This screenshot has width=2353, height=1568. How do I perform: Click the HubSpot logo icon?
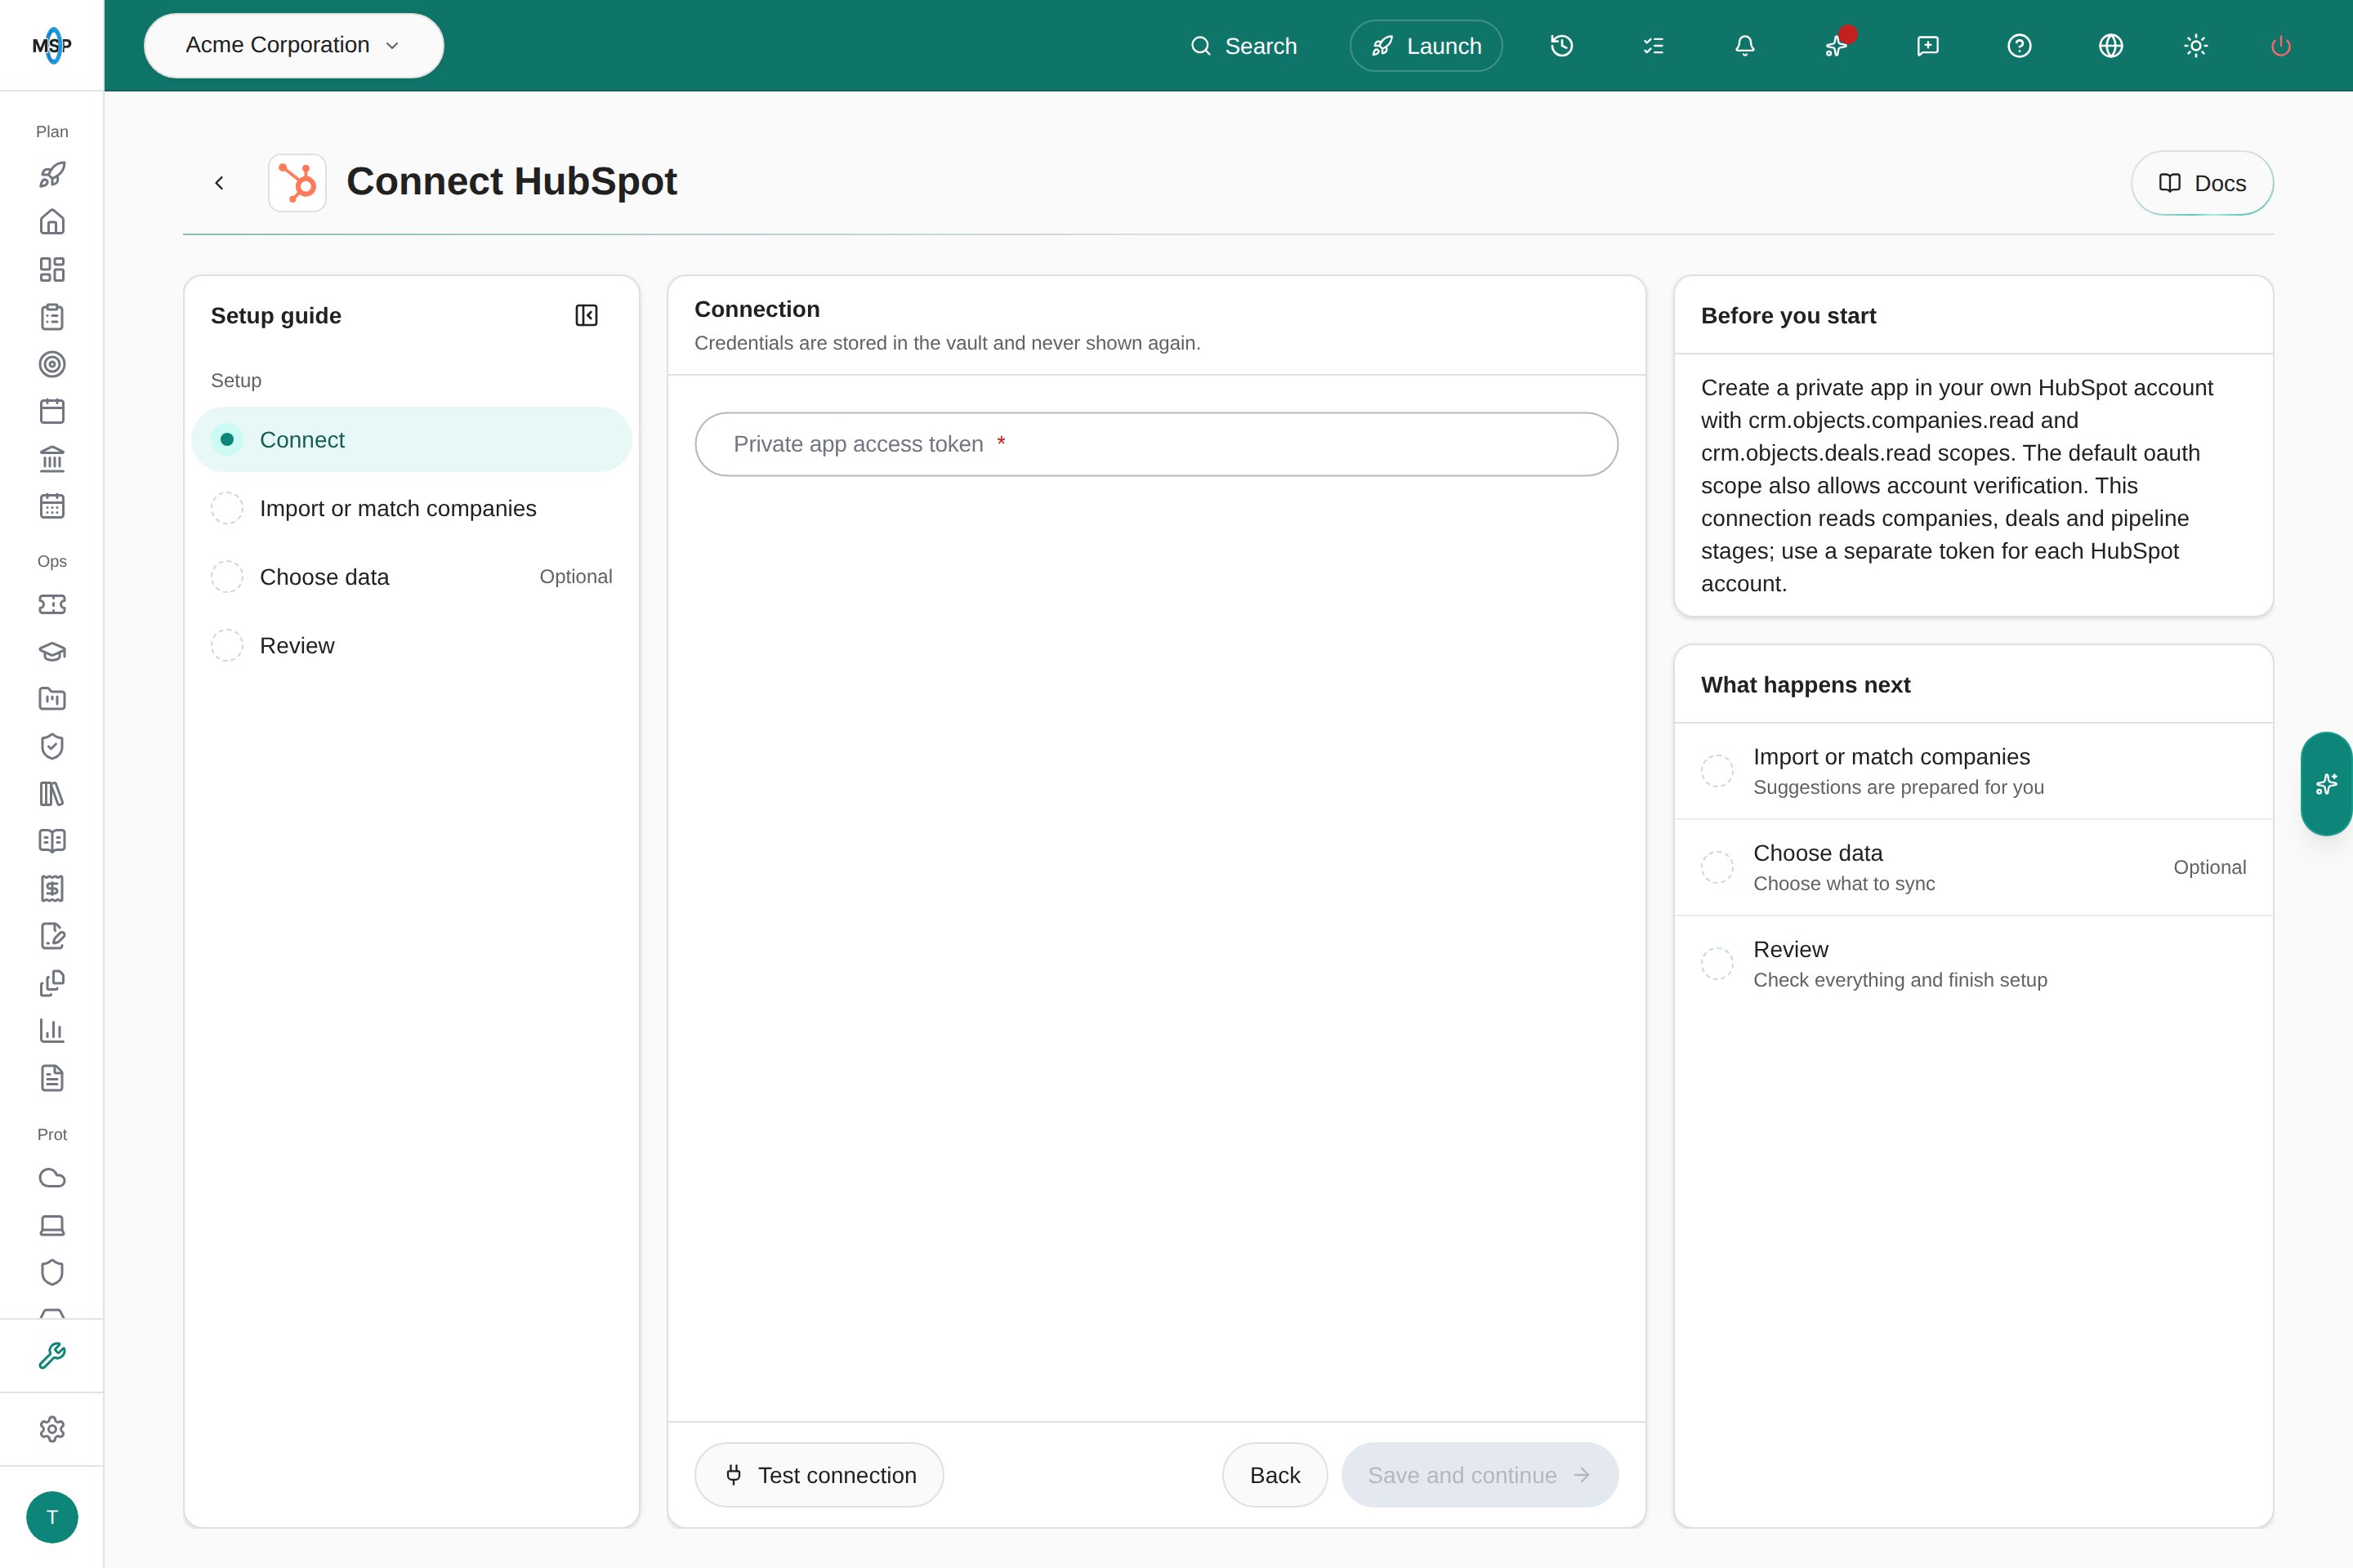[297, 183]
